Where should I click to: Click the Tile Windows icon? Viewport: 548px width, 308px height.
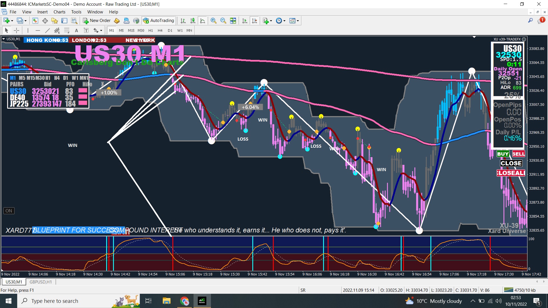(x=233, y=21)
